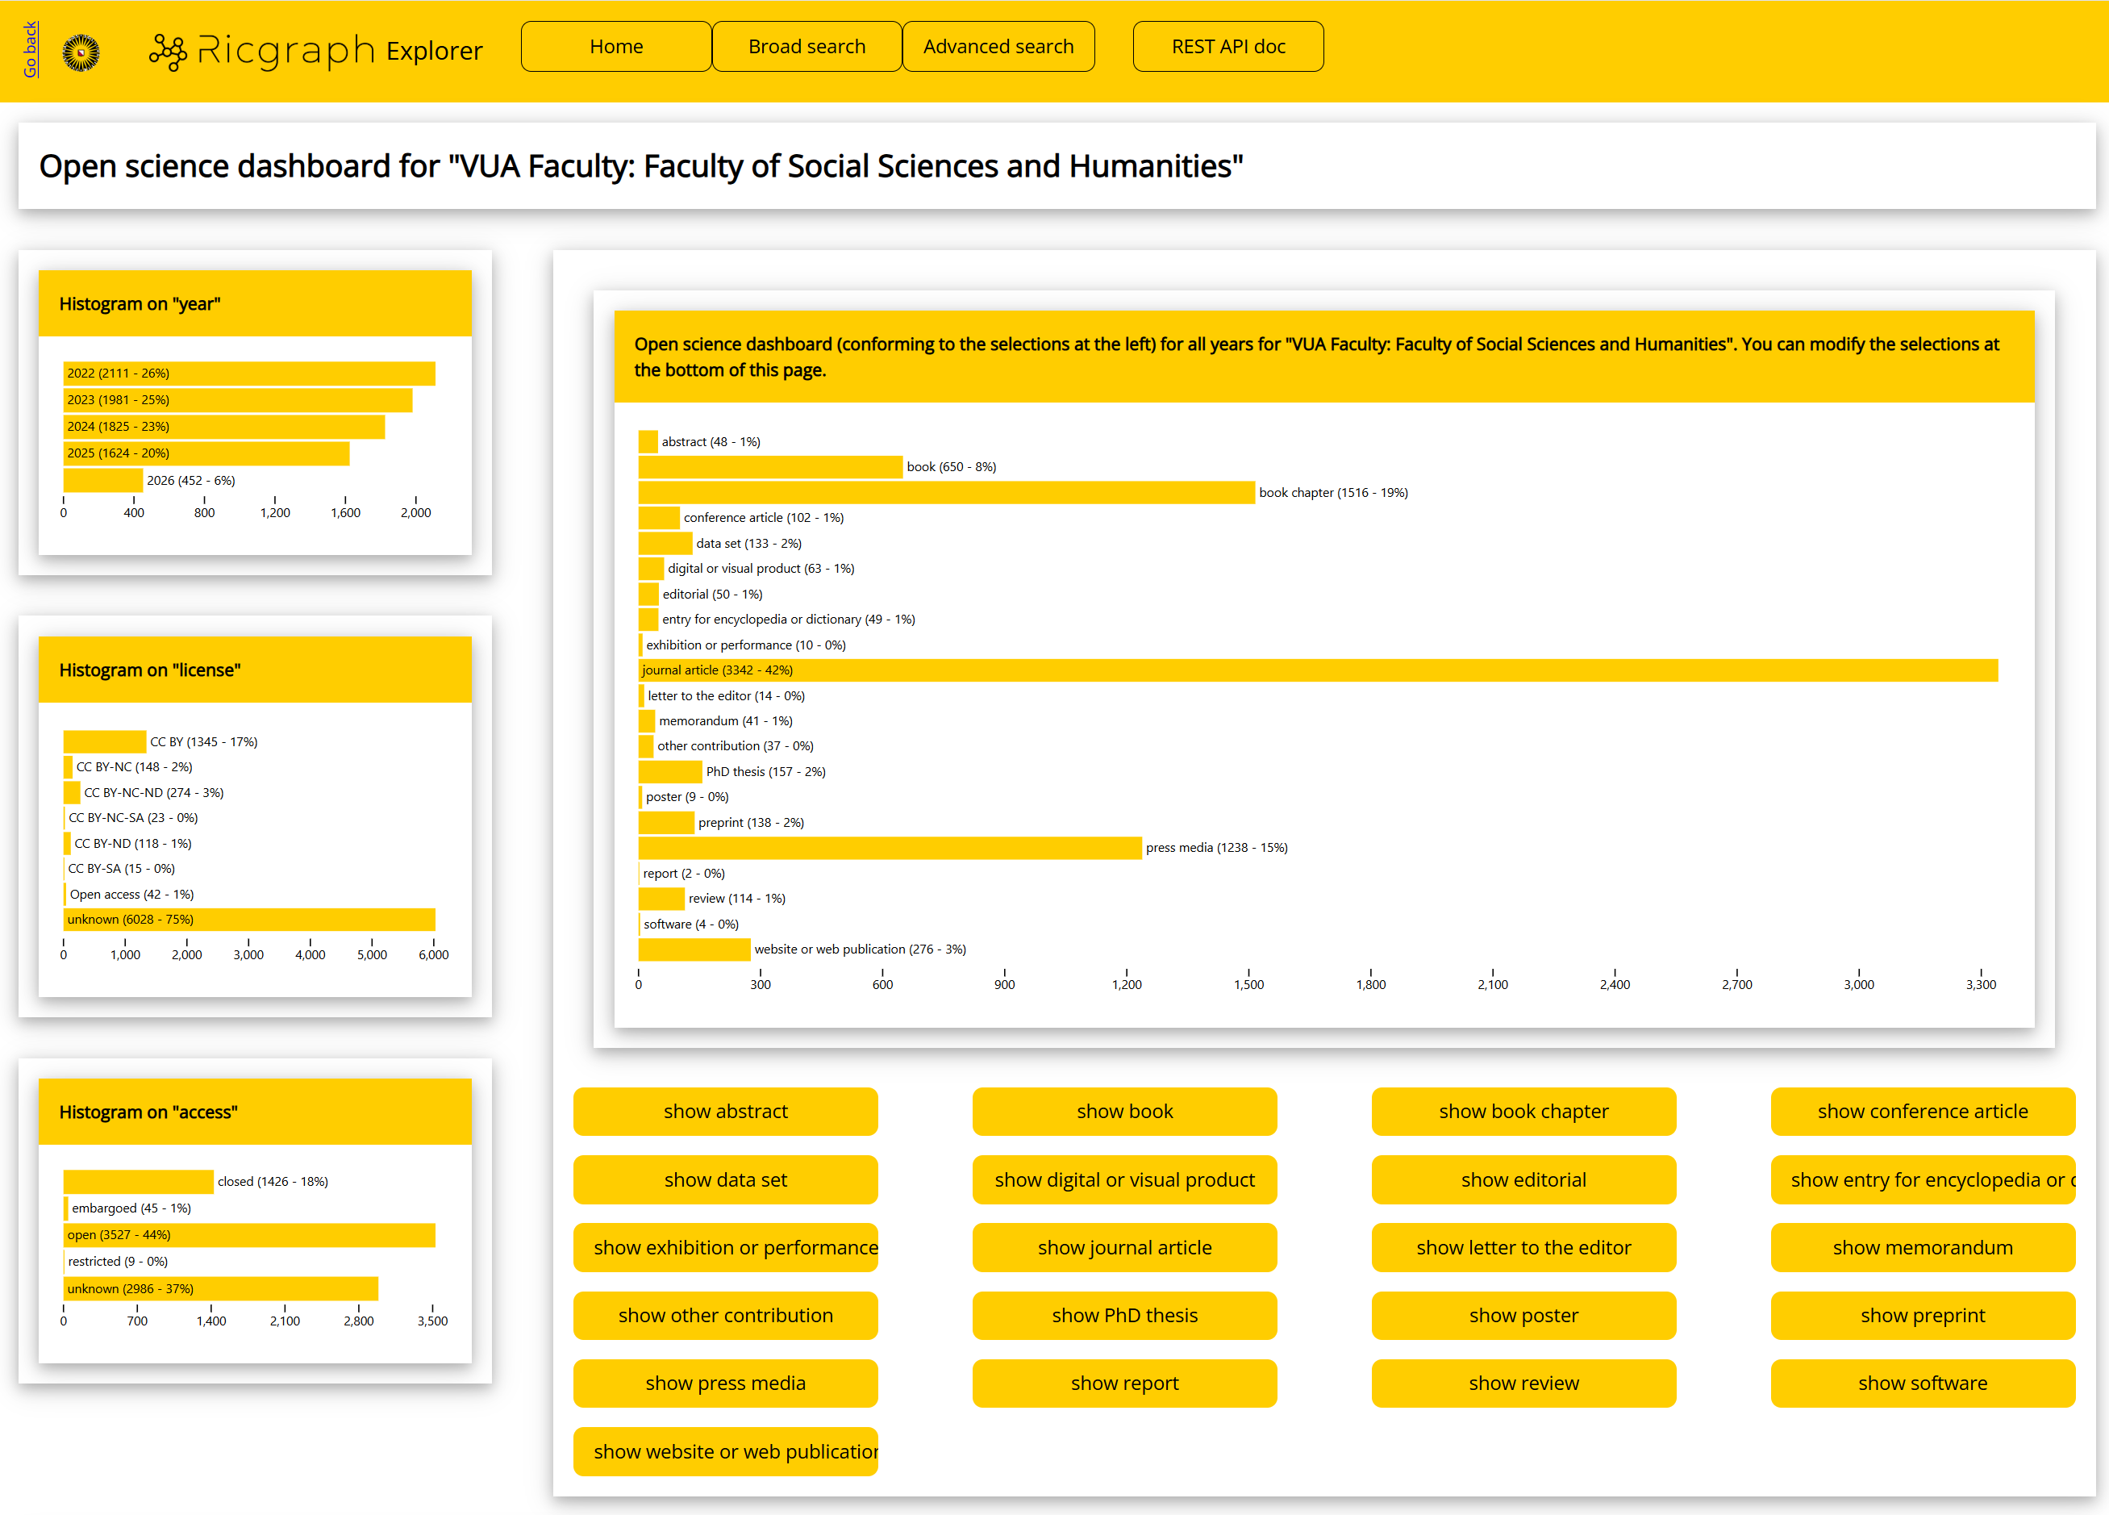This screenshot has width=2109, height=1515.
Task: Click show website or web publication
Action: pyautogui.click(x=725, y=1450)
